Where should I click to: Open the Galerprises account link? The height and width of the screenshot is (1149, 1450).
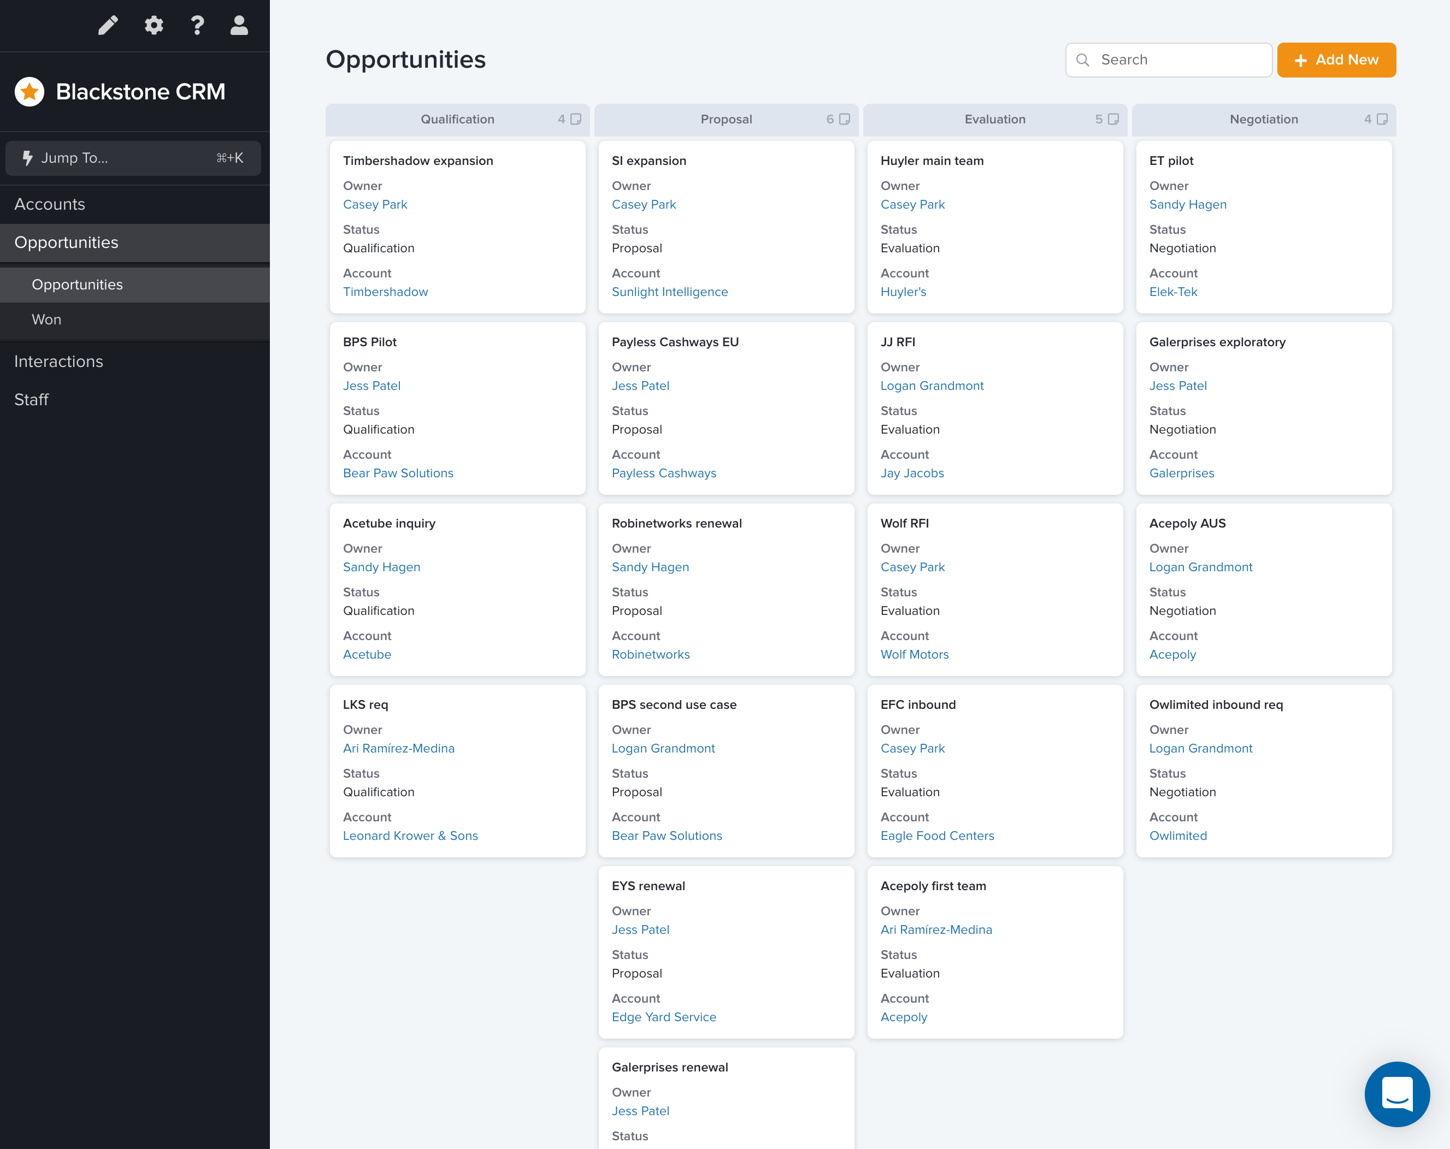pos(1182,473)
